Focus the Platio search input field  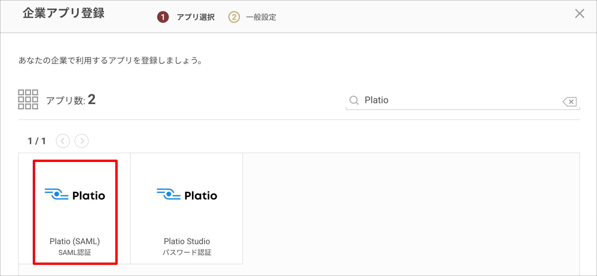point(462,100)
